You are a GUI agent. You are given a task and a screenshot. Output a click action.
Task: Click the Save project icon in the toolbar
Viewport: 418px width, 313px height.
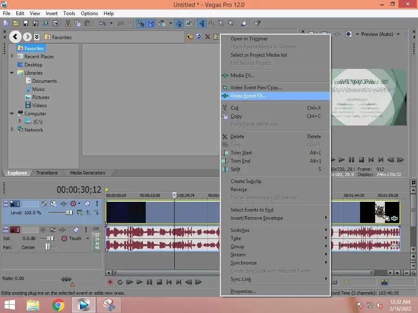(x=26, y=23)
